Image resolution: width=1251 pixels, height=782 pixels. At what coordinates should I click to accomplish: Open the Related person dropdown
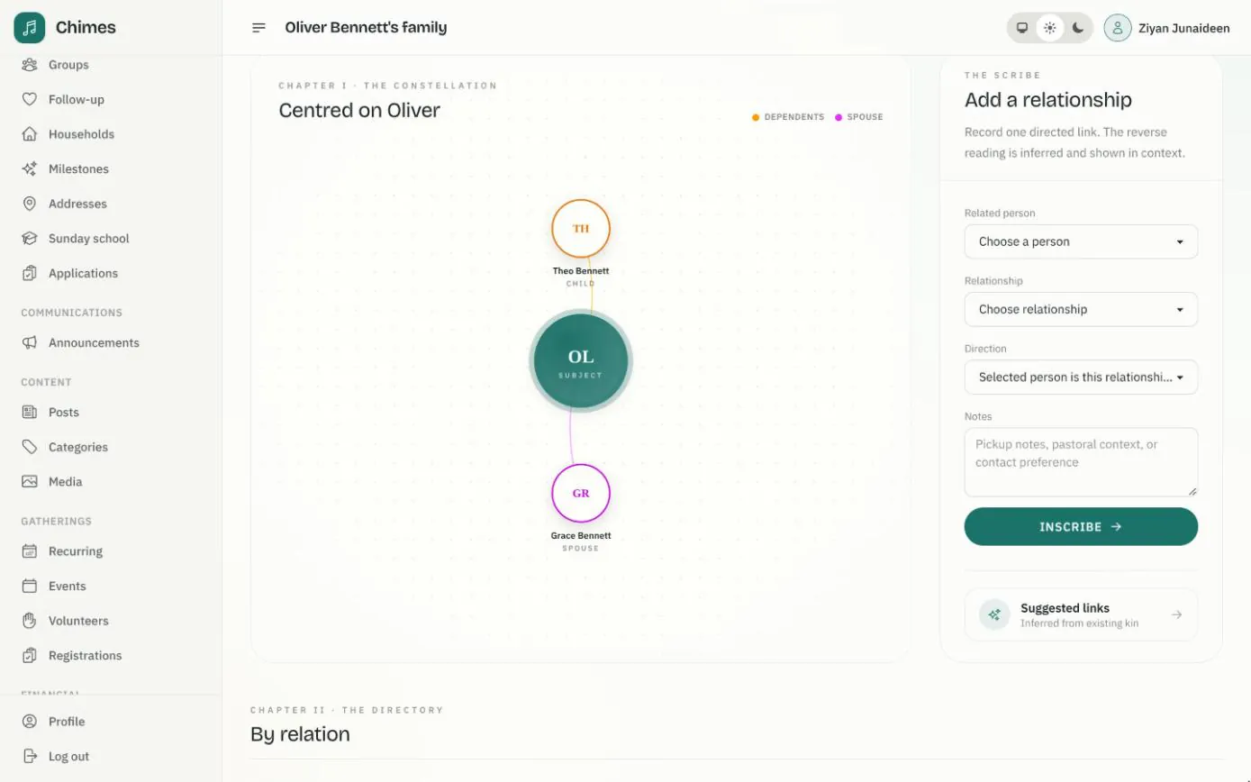tap(1081, 241)
